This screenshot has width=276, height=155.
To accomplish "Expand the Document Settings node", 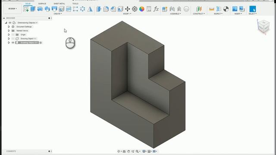I will [9, 27].
